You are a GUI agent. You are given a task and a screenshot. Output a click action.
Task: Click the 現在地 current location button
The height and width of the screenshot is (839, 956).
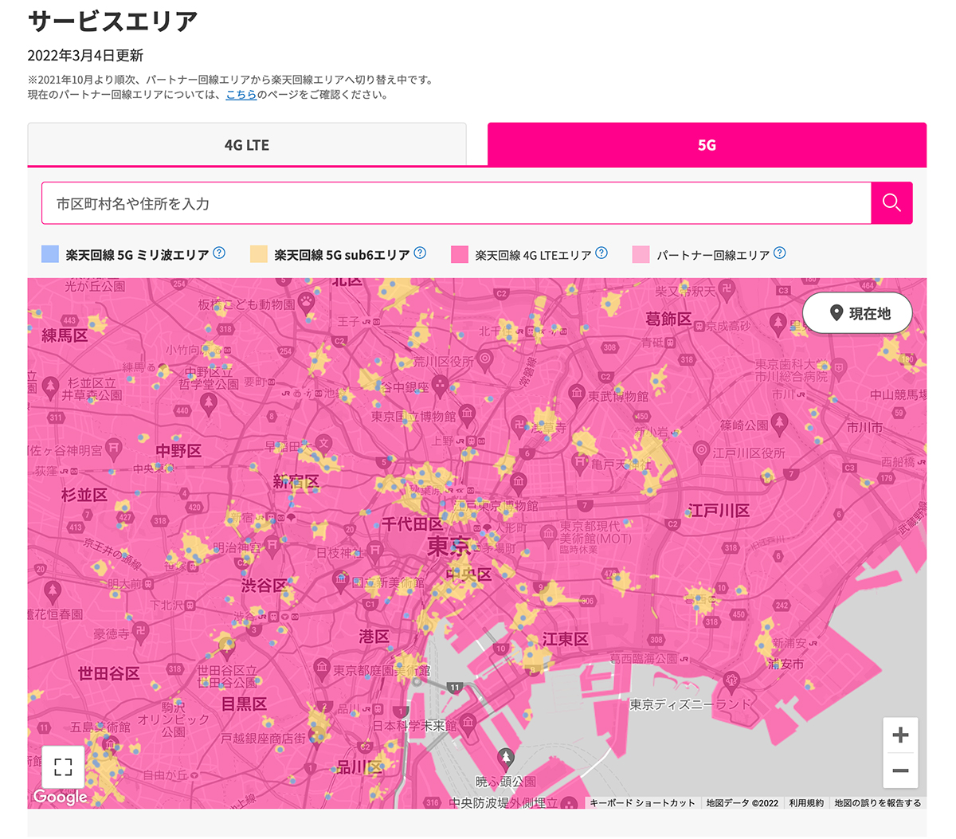point(859,313)
